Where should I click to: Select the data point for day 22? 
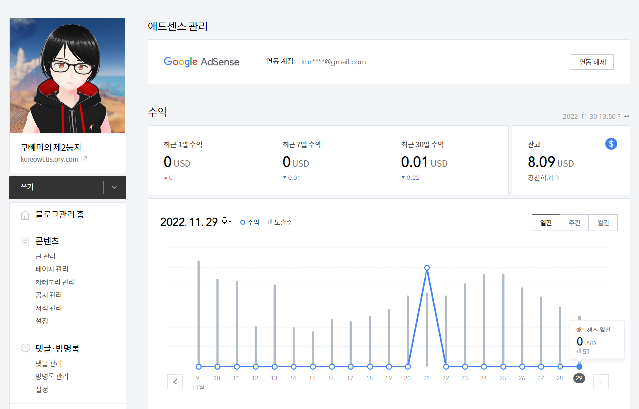pyautogui.click(x=446, y=366)
